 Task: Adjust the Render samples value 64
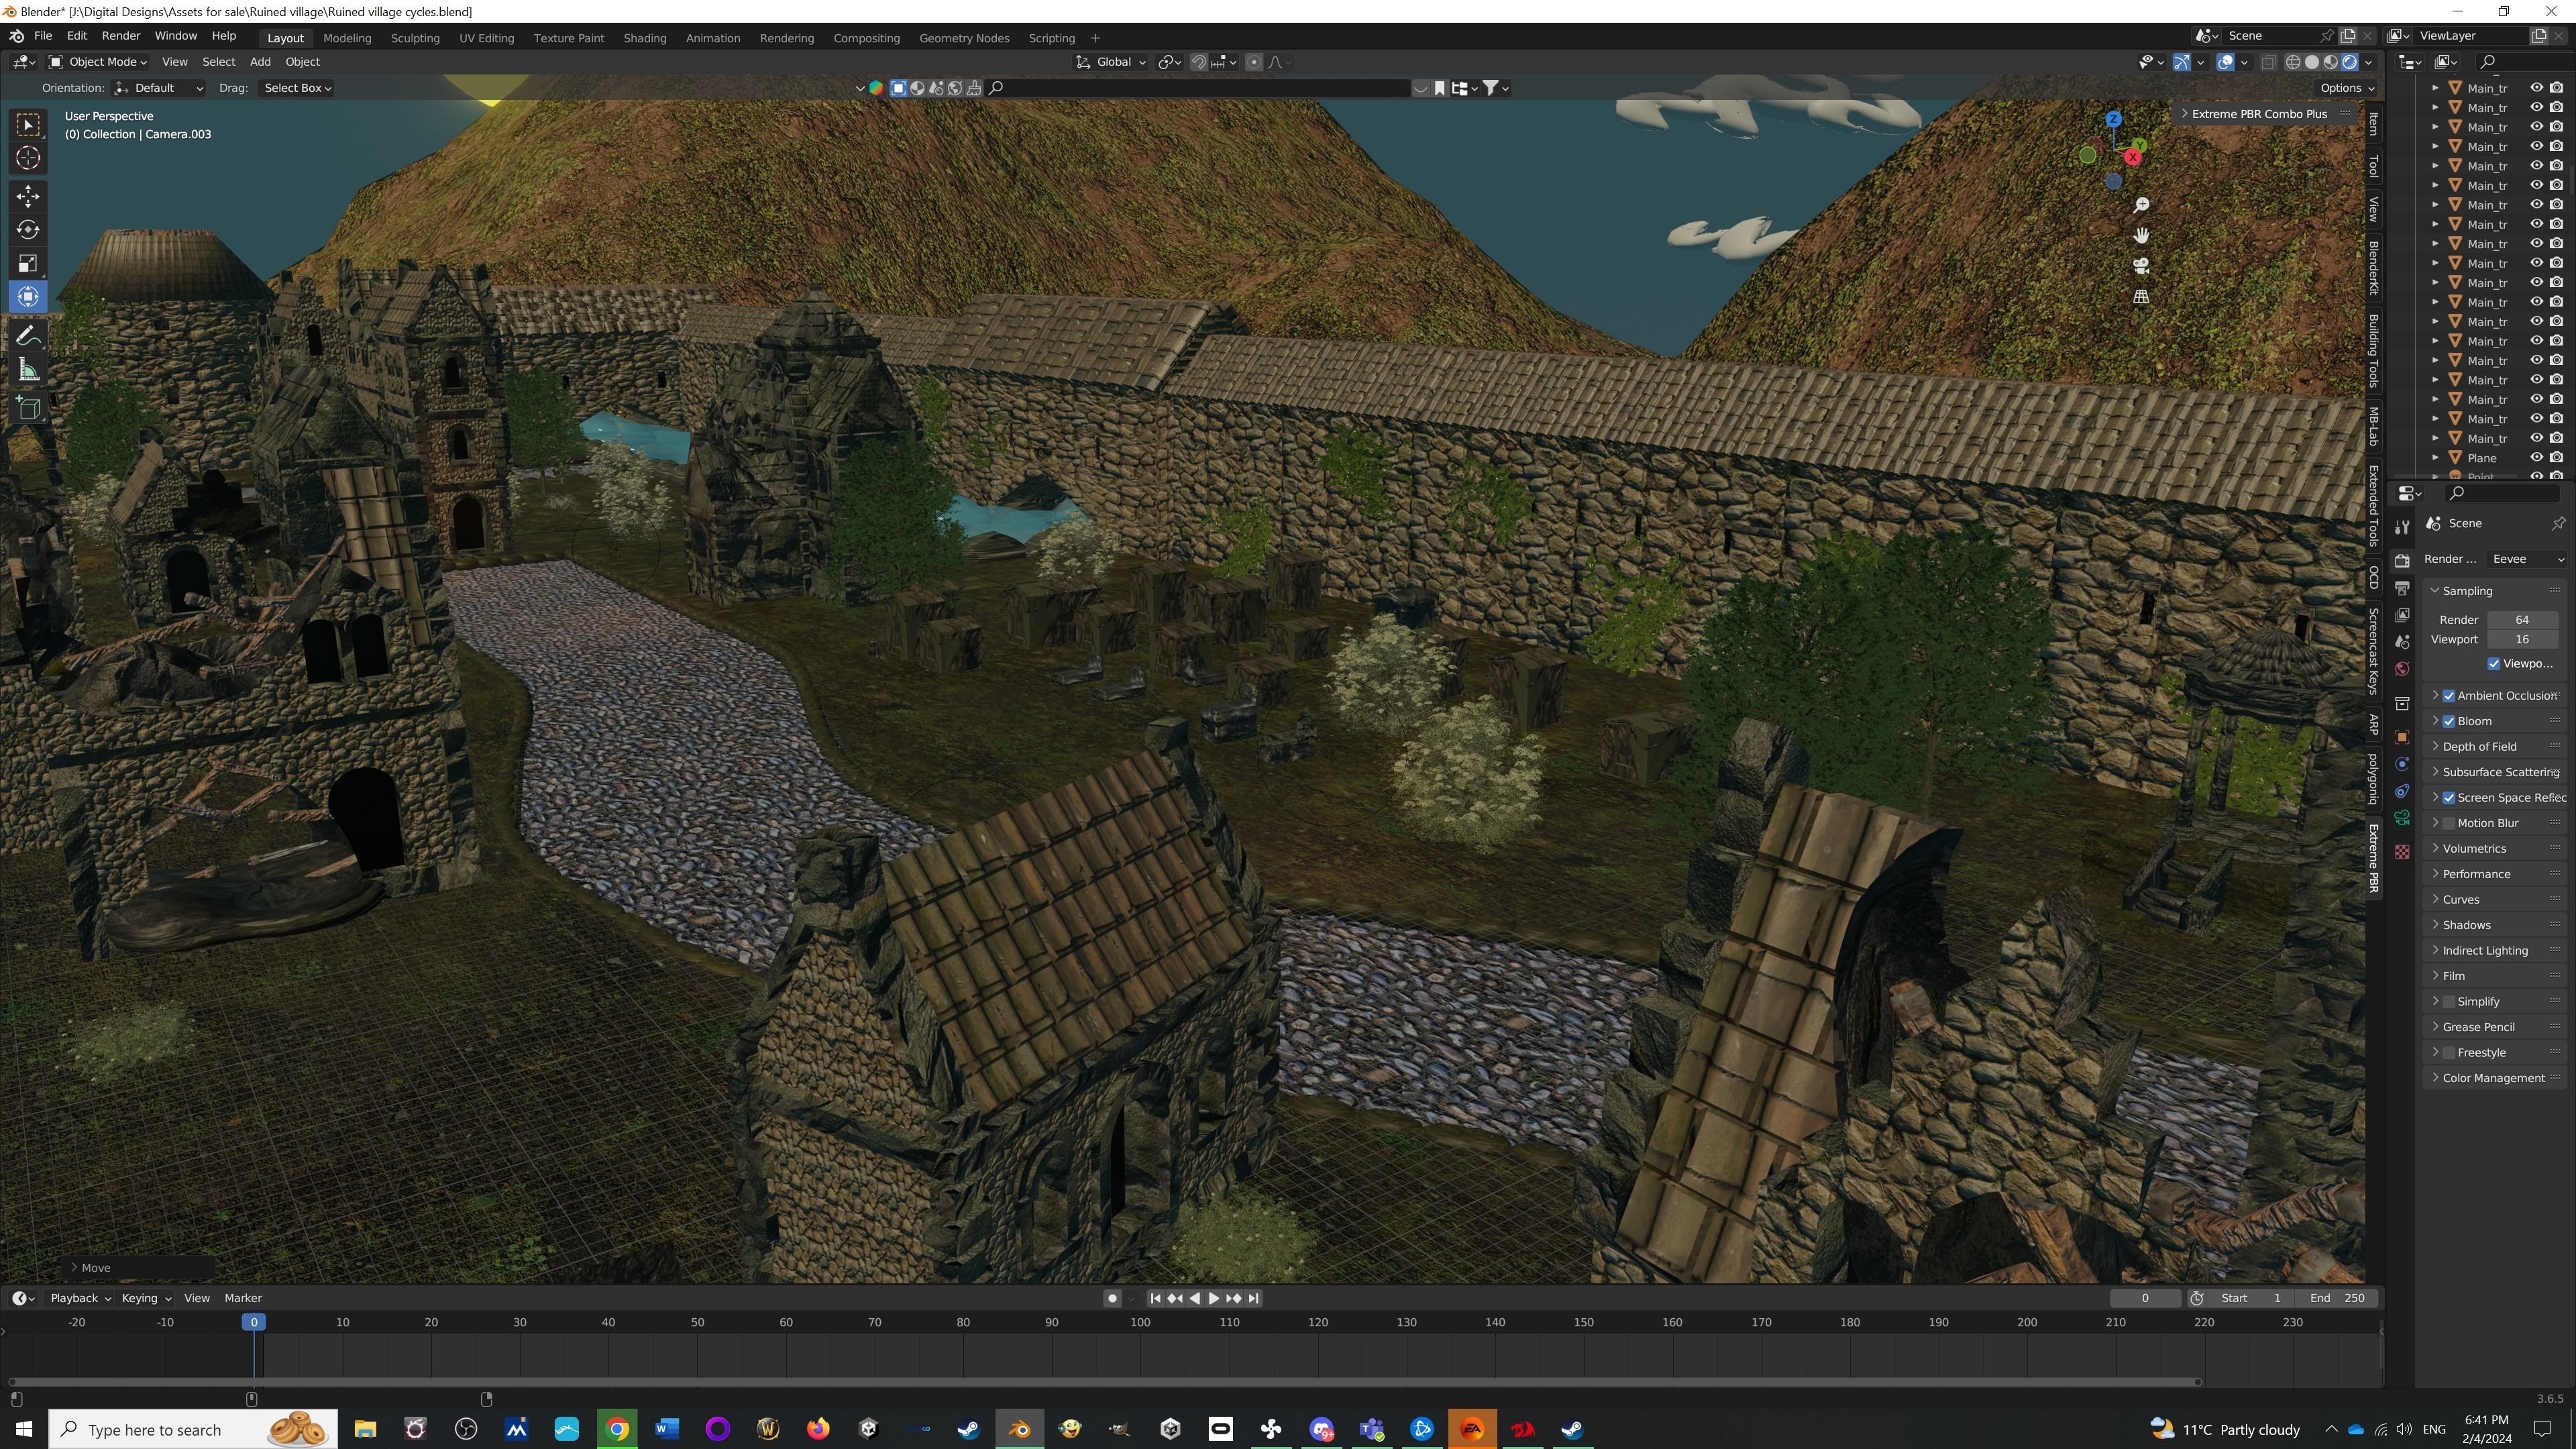point(2522,620)
